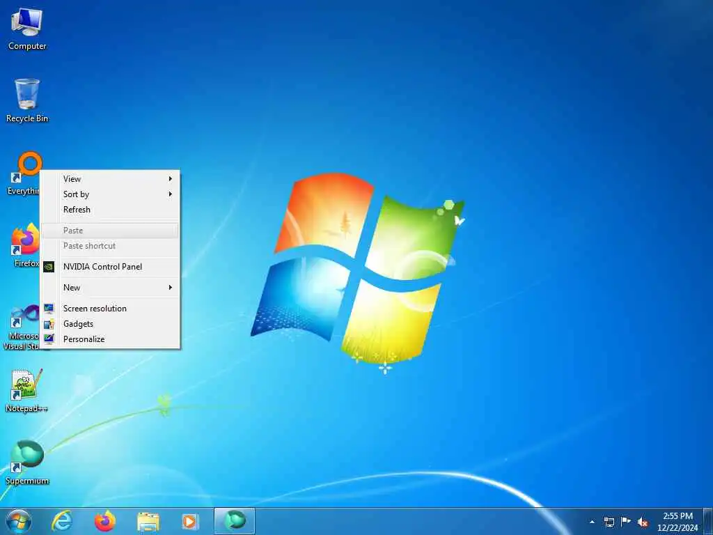Open Screen resolution settings

click(x=111, y=309)
